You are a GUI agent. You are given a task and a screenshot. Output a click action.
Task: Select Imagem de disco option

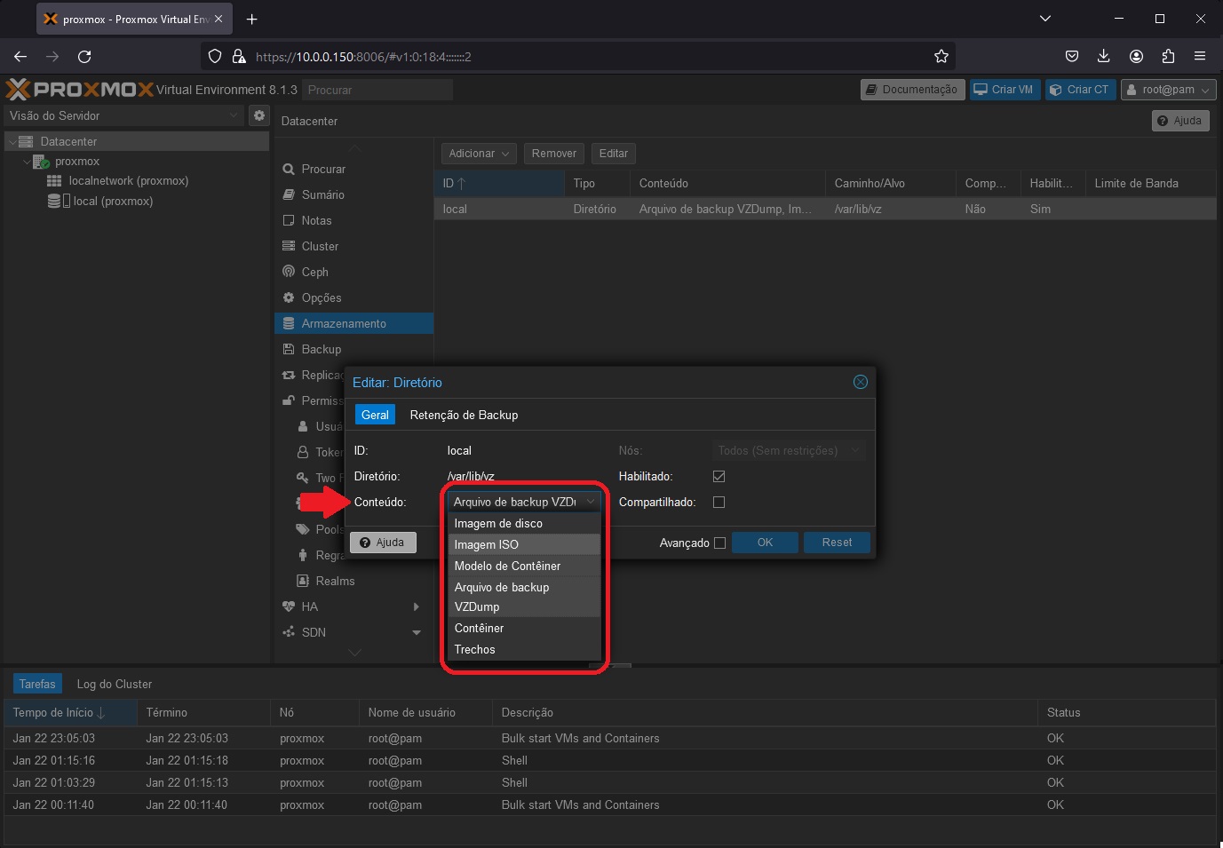pyautogui.click(x=524, y=523)
